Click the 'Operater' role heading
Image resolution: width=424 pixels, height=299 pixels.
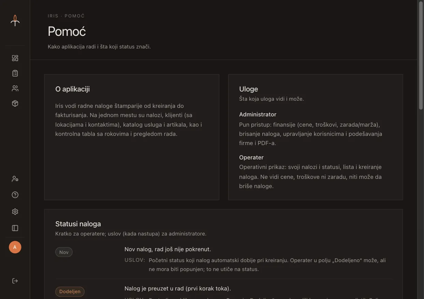pos(251,157)
